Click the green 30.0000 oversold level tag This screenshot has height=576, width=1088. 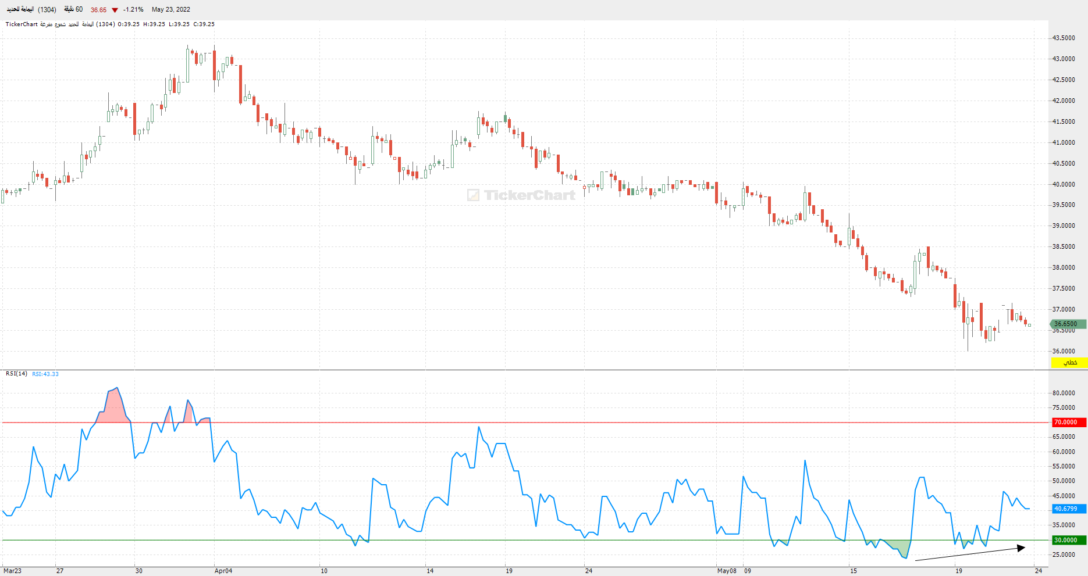[x=1069, y=540]
